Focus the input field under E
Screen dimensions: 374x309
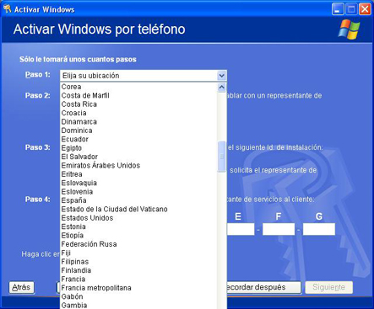click(x=241, y=229)
